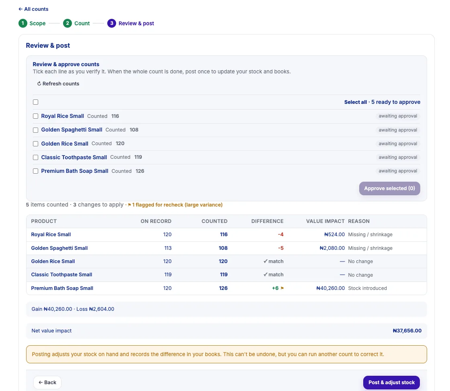The width and height of the screenshot is (450, 391).
Task: Go back via All counts link
Action: 33,9
